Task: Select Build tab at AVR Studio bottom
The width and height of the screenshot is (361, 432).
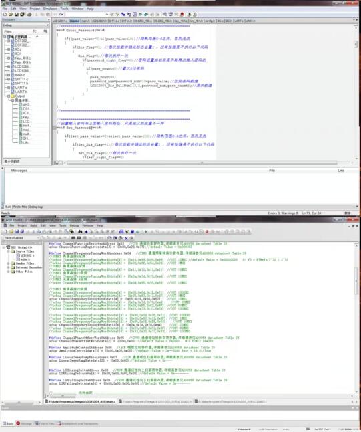Action: tap(8, 423)
